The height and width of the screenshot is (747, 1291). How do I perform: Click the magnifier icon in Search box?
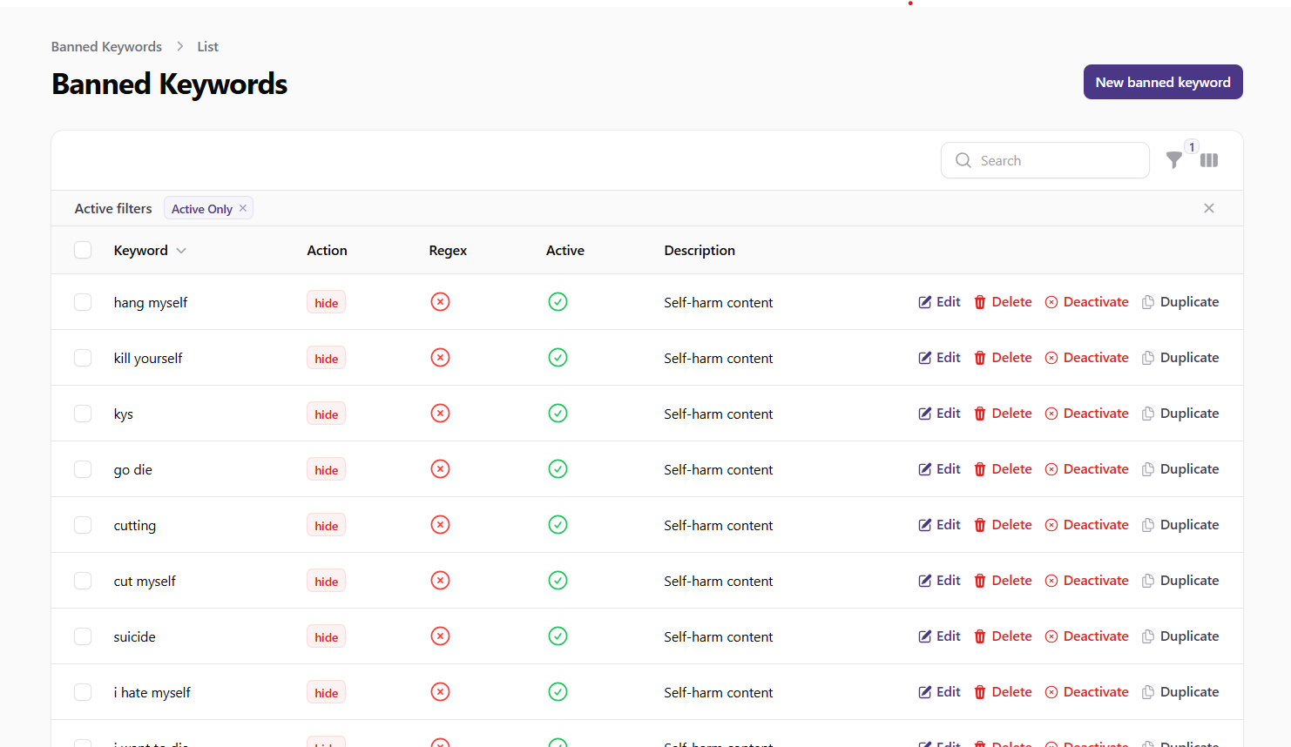[963, 160]
